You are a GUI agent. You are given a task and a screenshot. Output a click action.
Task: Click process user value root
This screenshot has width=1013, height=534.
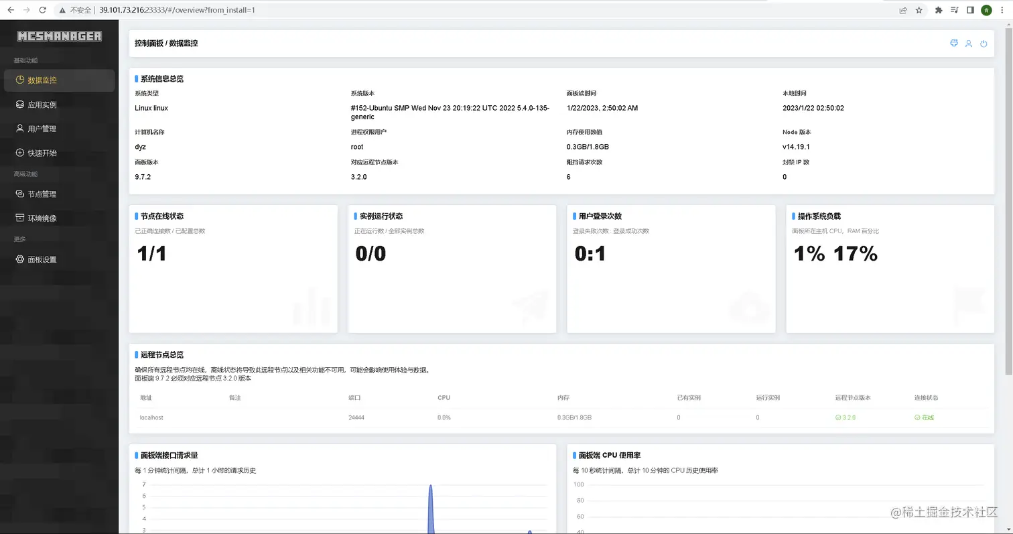click(x=357, y=147)
